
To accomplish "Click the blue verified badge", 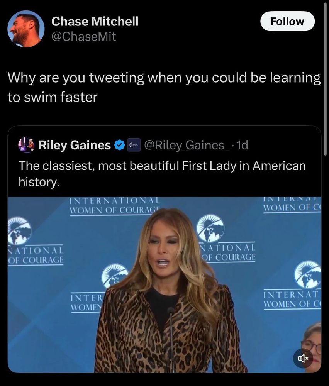I will [x=120, y=145].
